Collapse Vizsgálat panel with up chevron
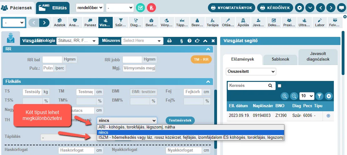 pyautogui.click(x=205, y=41)
